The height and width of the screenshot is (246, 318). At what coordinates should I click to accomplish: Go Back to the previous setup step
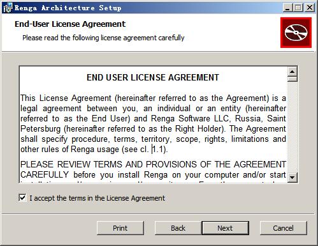coord(178,228)
